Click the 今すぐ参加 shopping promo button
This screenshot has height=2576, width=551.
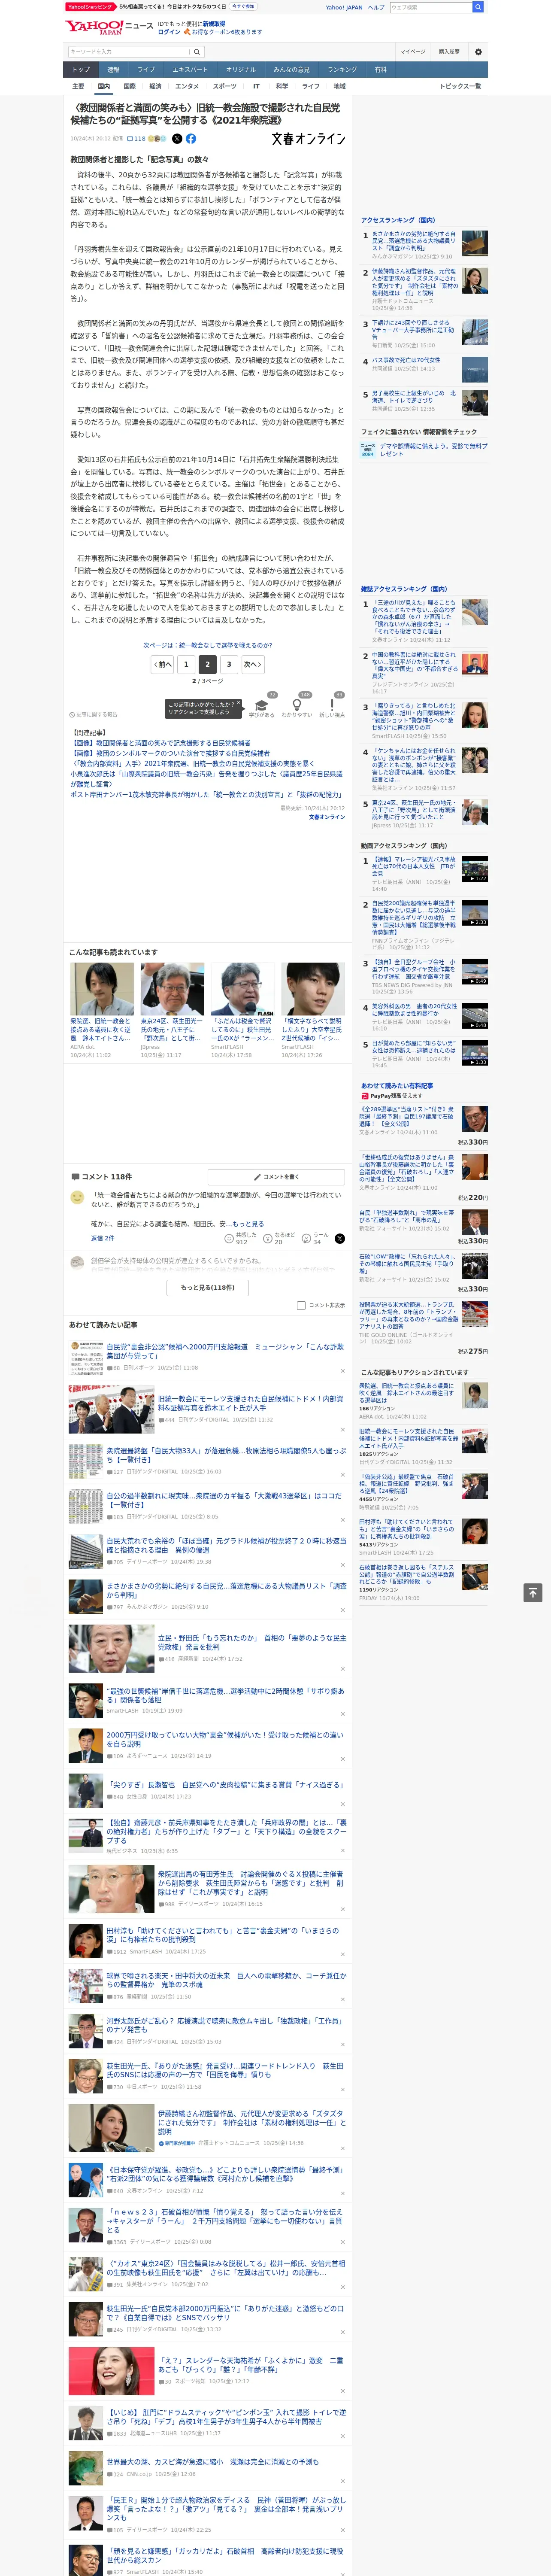(x=242, y=6)
